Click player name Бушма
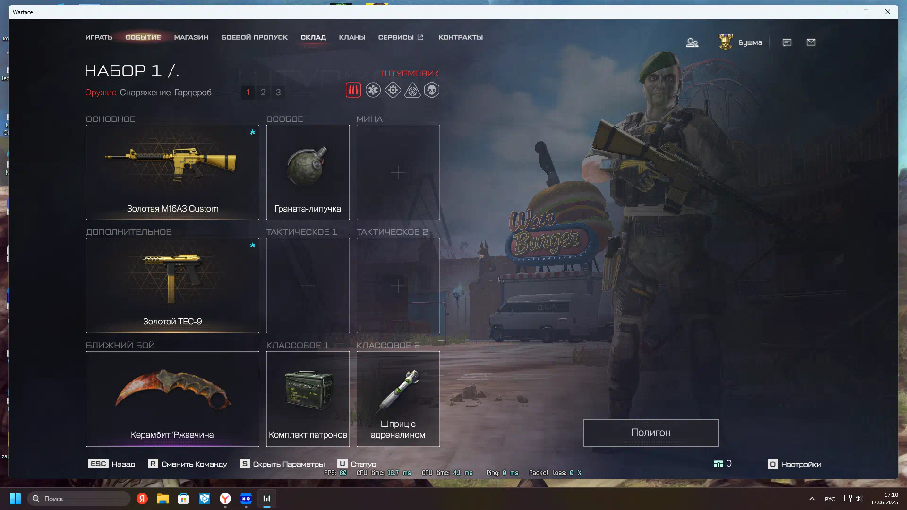 (750, 42)
